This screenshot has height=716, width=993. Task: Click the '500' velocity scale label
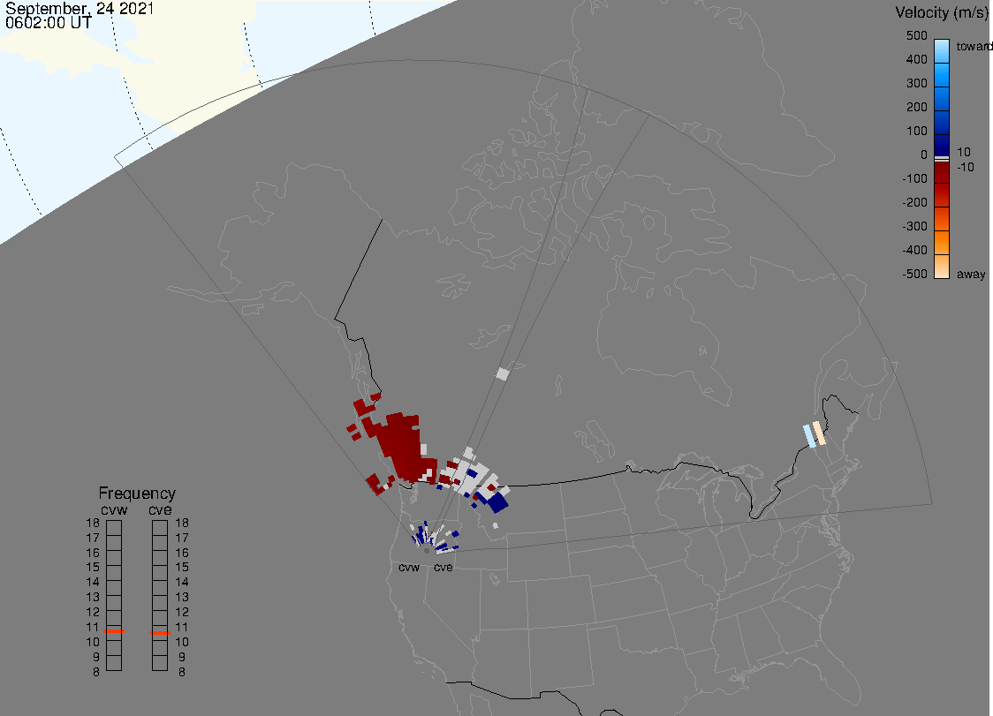click(916, 35)
